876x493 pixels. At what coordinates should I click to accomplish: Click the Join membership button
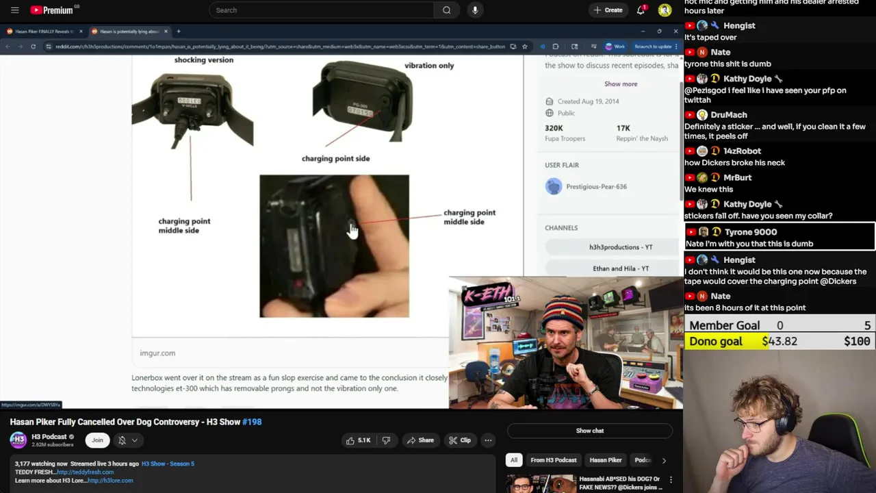pos(98,440)
